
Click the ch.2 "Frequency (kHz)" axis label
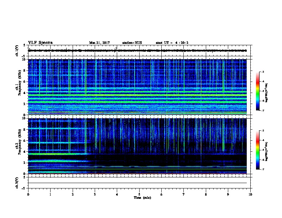(20, 142)
